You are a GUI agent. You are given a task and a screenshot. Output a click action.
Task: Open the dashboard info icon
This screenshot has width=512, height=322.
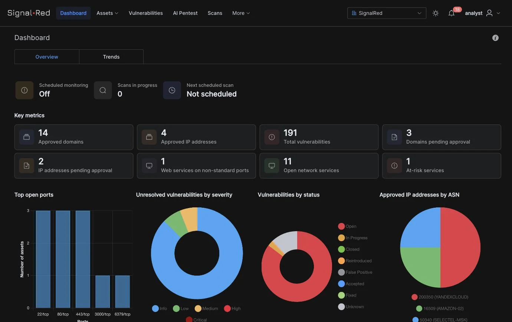point(495,38)
